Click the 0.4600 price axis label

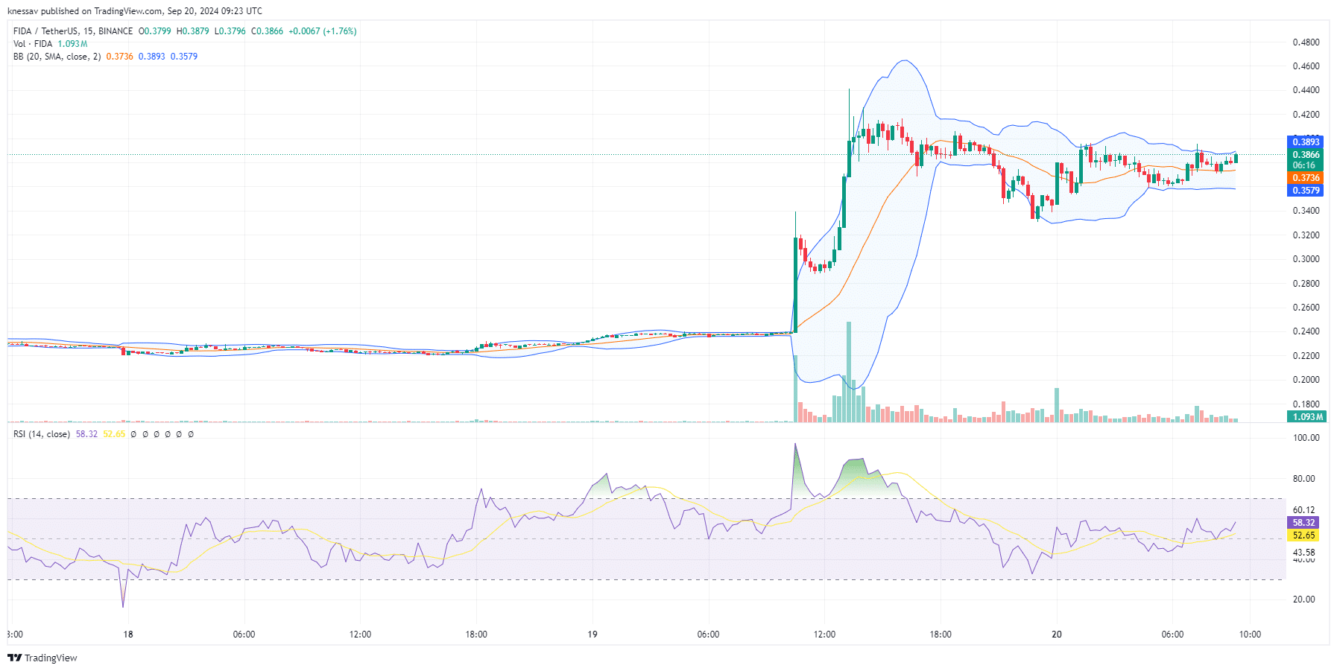[x=1306, y=66]
